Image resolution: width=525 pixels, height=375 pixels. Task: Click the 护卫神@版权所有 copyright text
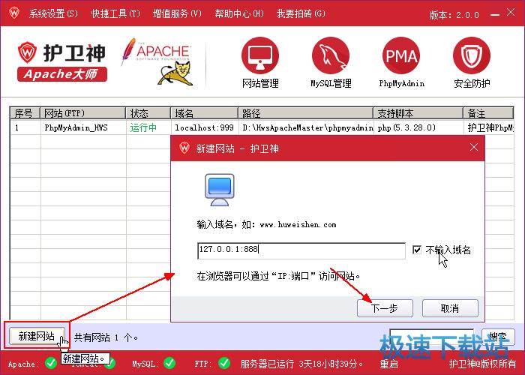482,364
